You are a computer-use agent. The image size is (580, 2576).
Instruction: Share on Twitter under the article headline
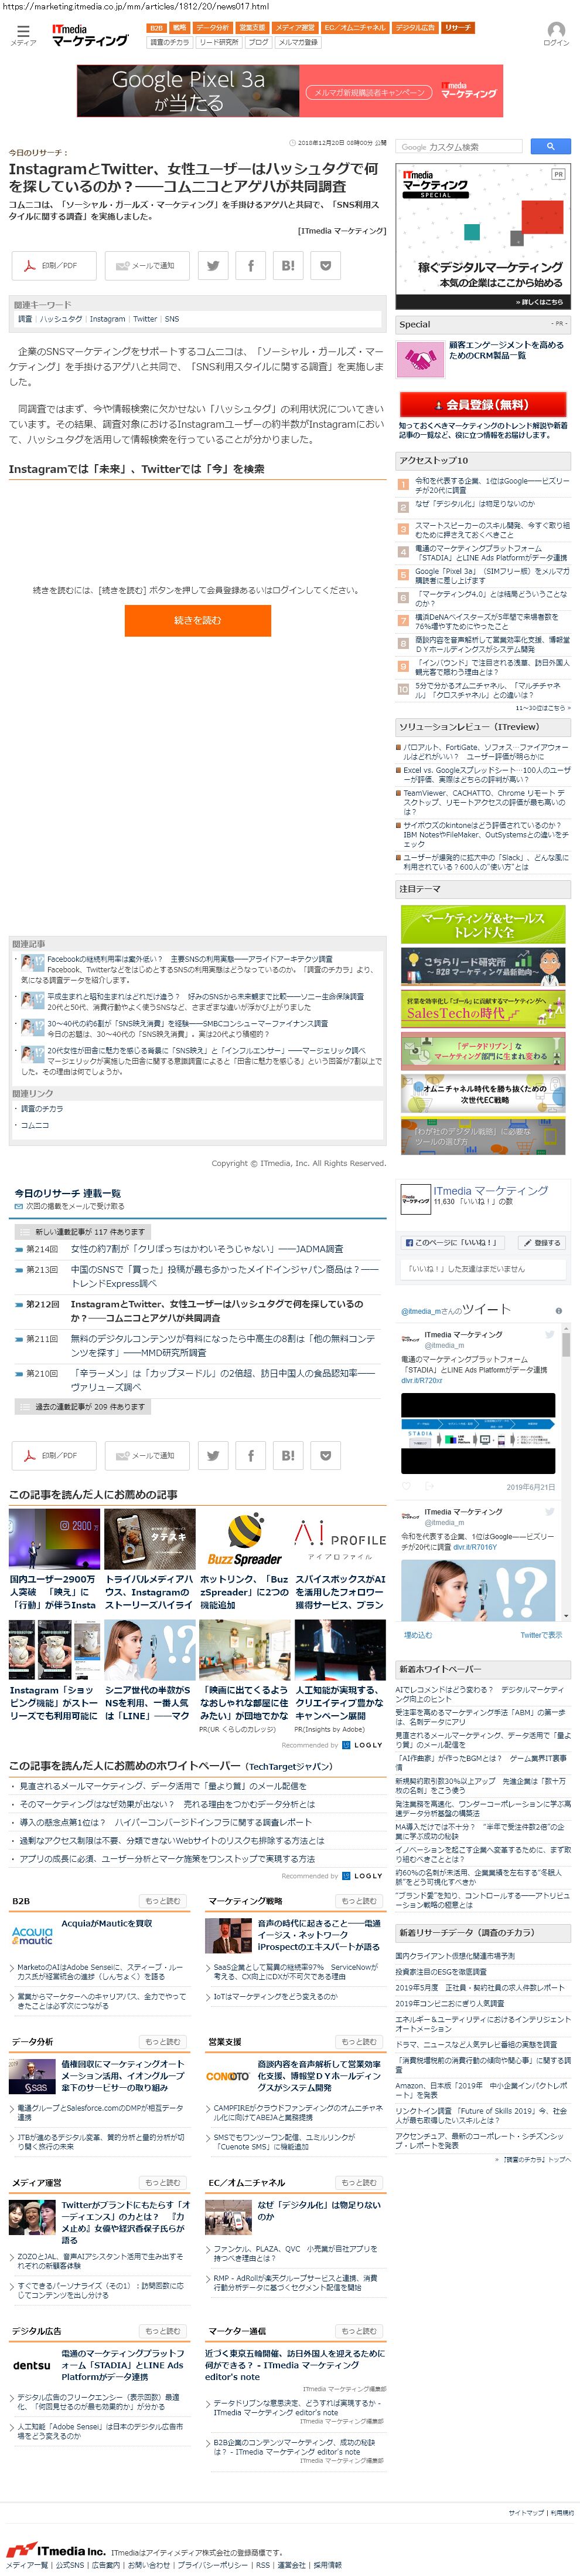point(213,265)
